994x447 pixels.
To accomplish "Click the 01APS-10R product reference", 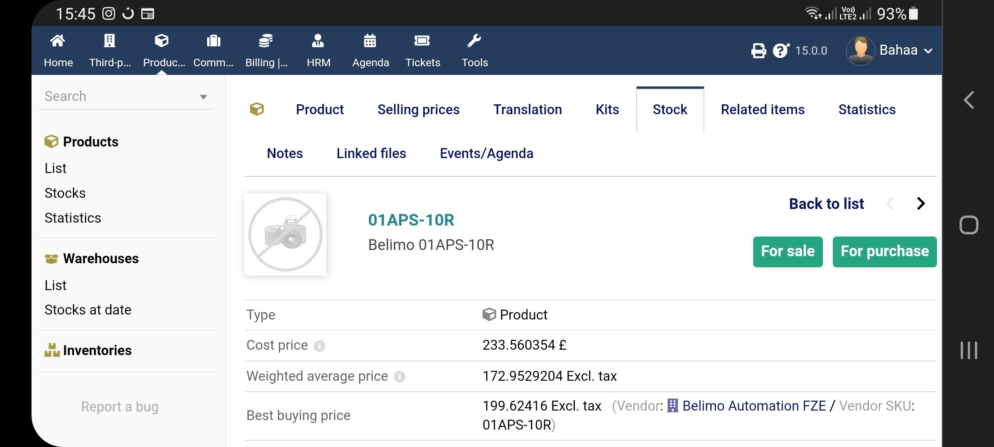I will pos(411,220).
